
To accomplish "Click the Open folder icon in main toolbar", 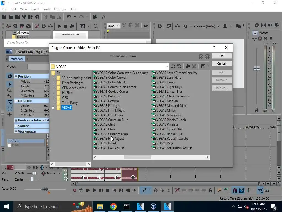I will pos(11,17).
